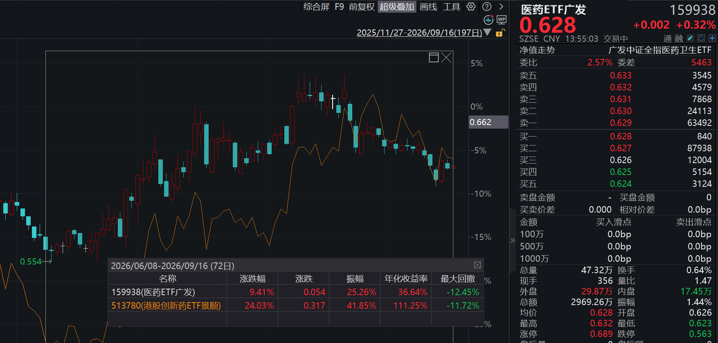
Task: Click the 卖二 volume 24113
Action: [x=700, y=111]
